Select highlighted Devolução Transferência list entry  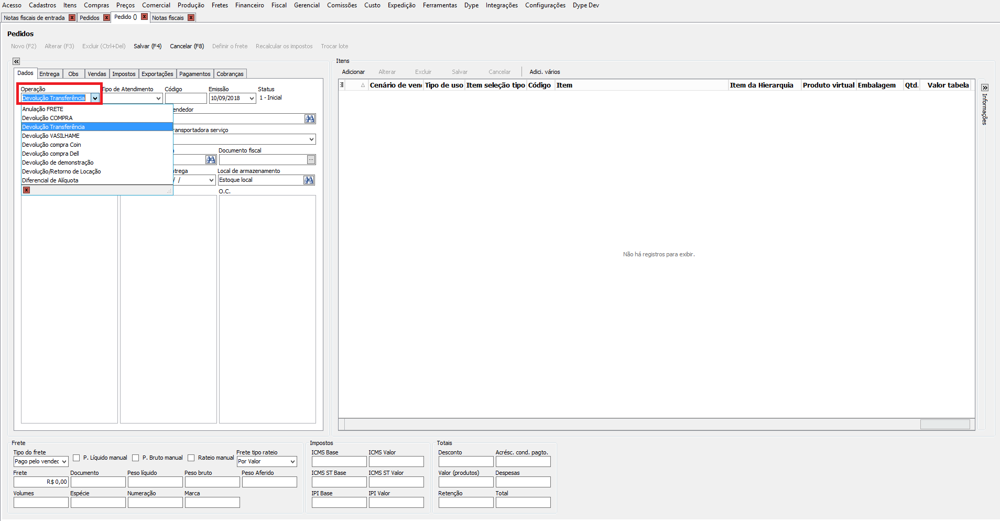click(x=97, y=127)
